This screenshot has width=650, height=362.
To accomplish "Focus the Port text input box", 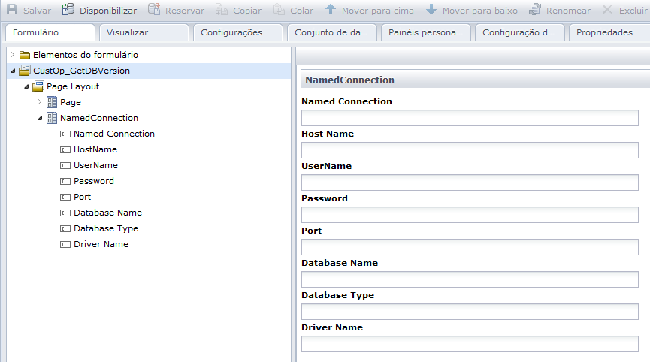I will click(469, 247).
